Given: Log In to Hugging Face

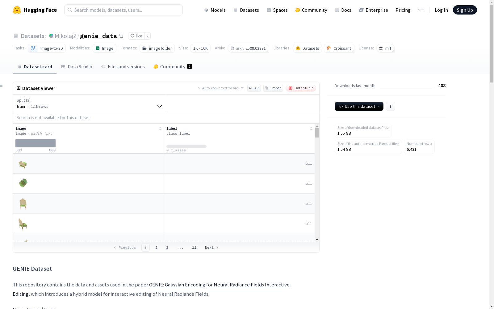Looking at the screenshot, I should click(441, 10).
